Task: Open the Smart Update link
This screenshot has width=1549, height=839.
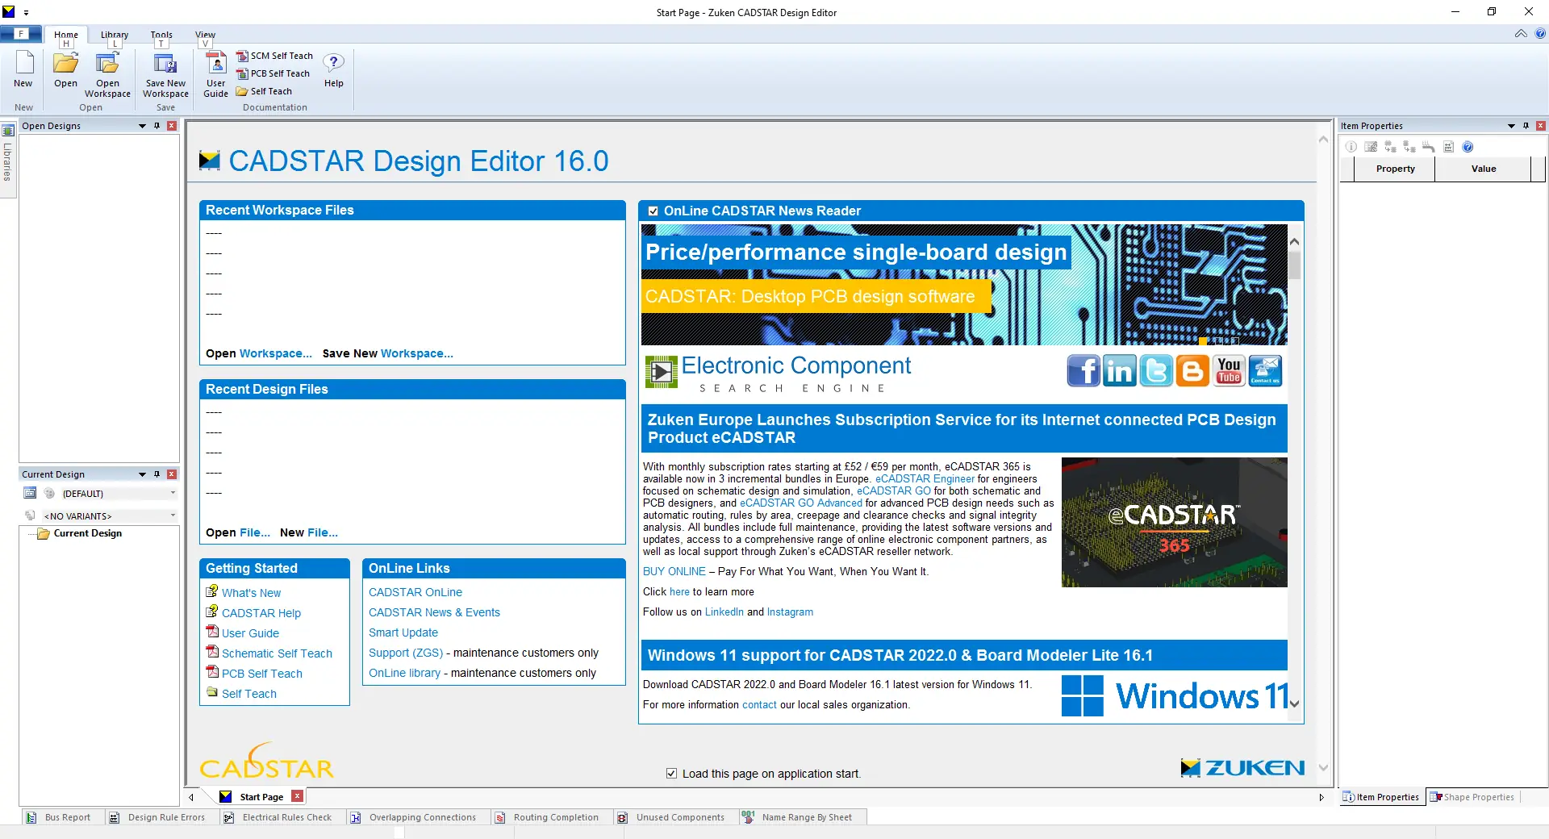Action: pos(403,632)
